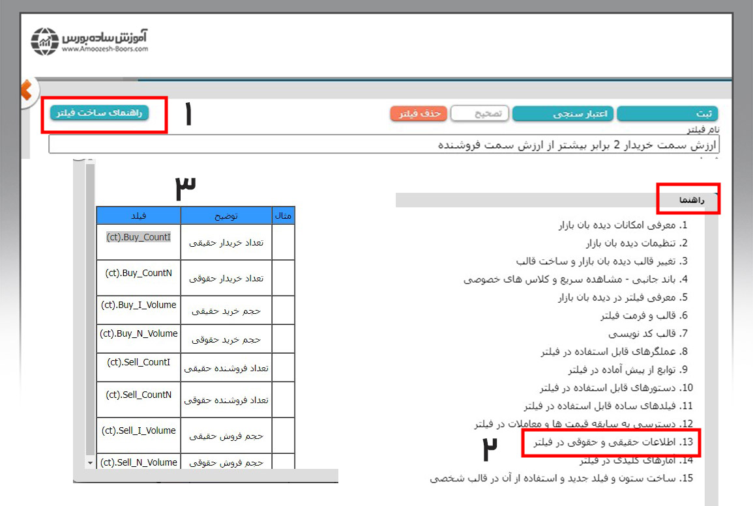Open help item 6 قالب و فرمت فیلتر
753x506 pixels.
click(x=644, y=316)
